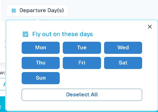Click empty popup space right of Sun
Image resolution: width=158 pixels, height=112 pixels.
101,78
